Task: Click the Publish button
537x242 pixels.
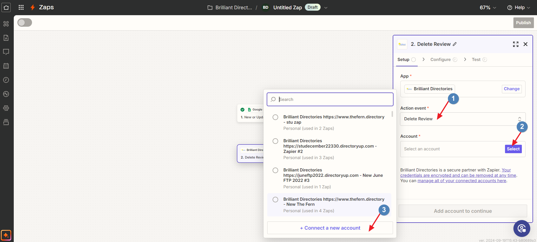Action: pyautogui.click(x=523, y=23)
